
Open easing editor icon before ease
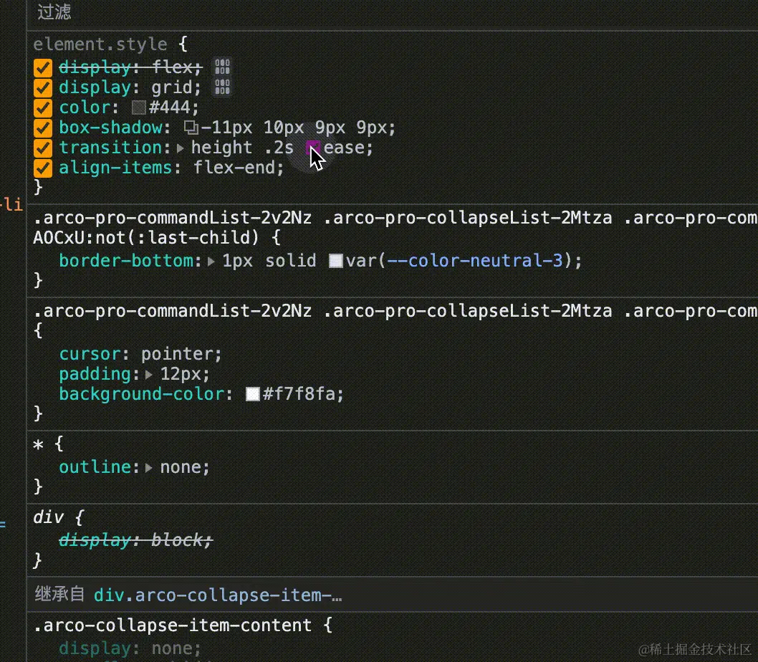(x=313, y=147)
